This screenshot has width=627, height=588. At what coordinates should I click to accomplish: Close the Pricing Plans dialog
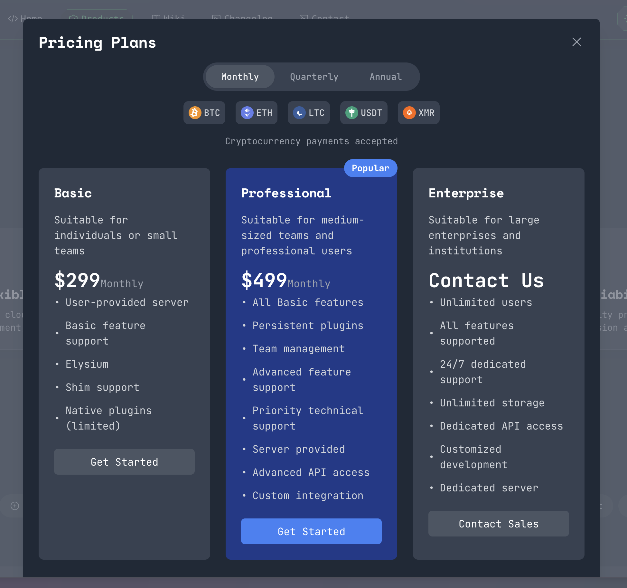[576, 42]
